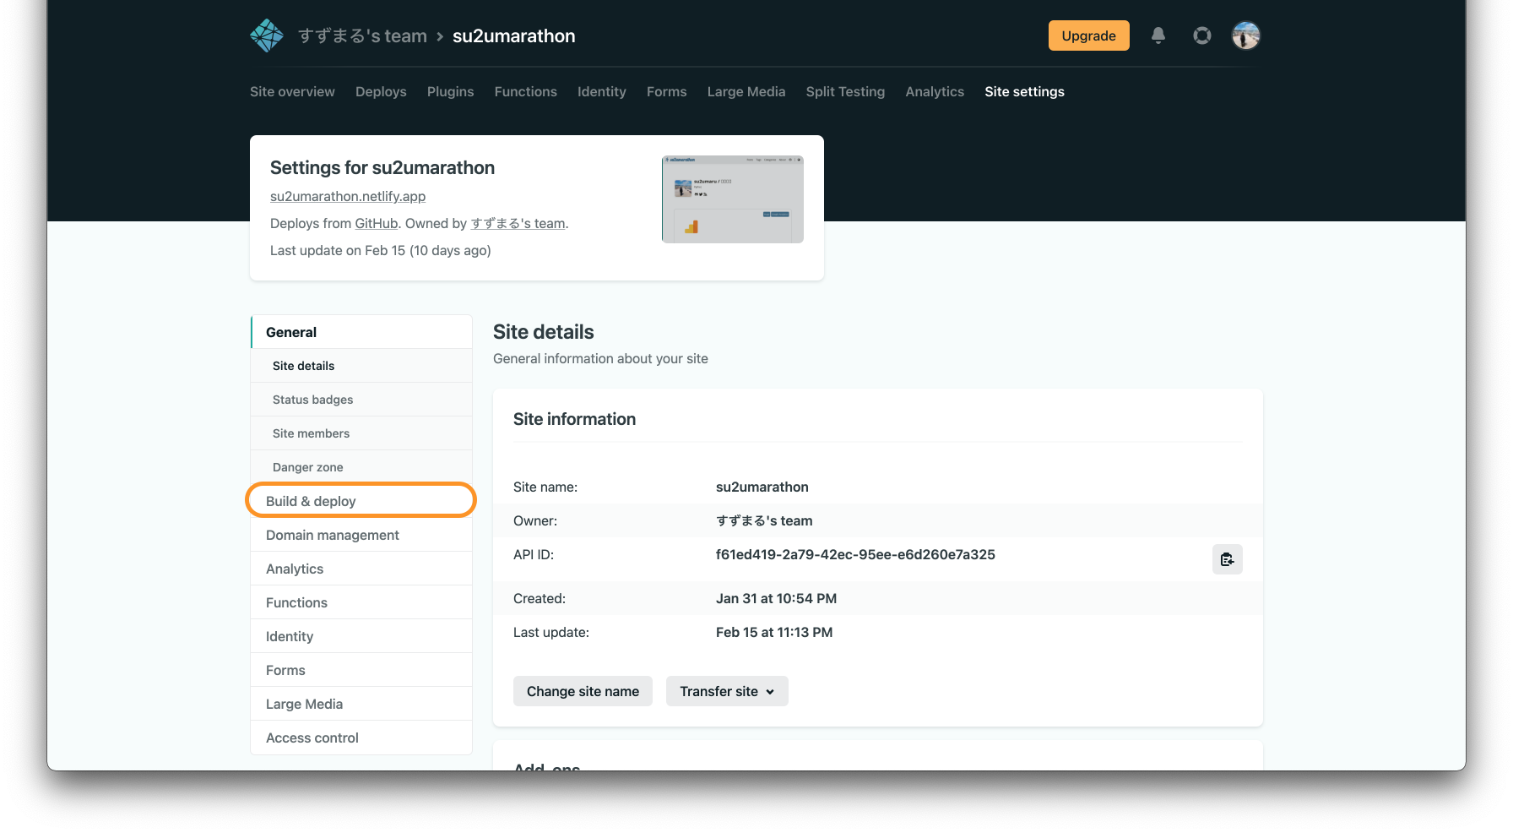Click the Created value Jan 31 at 10:54 PM

click(776, 598)
